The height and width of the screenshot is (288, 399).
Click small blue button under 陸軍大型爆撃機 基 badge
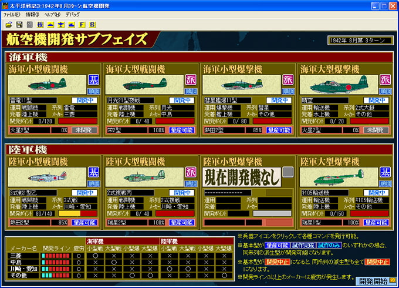(x=386, y=183)
